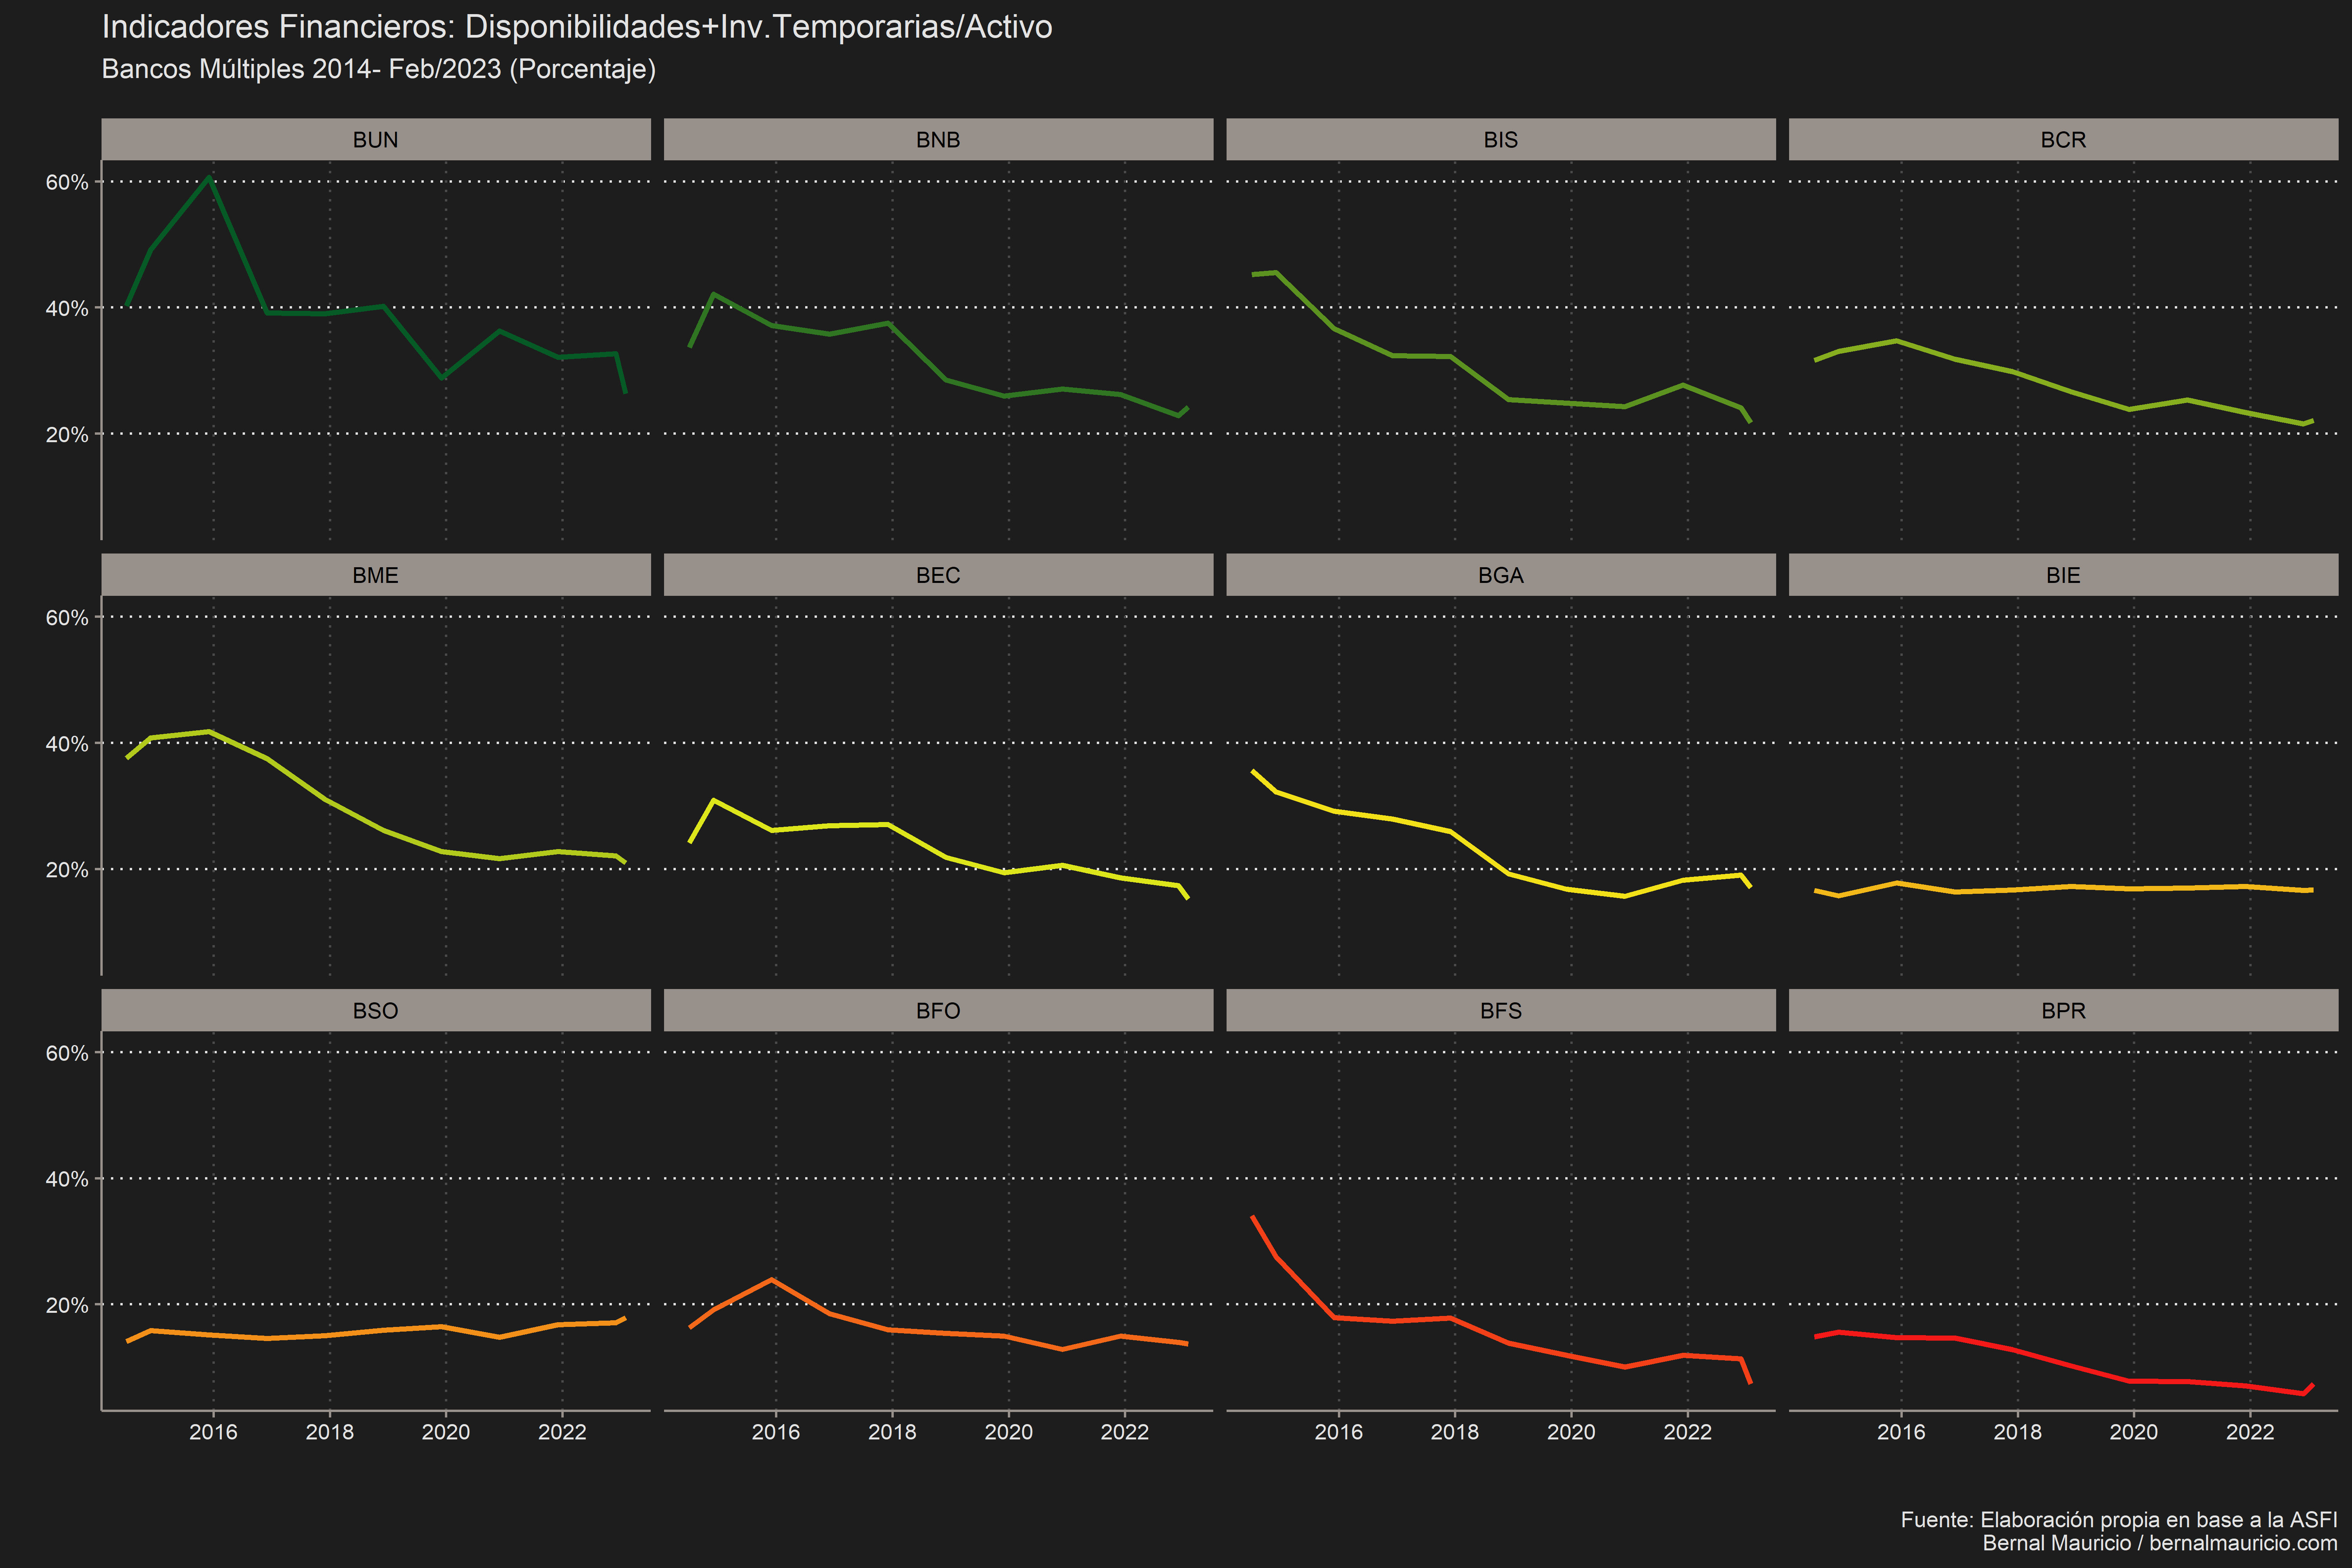Select the 2022 tick label under BPR
Image resolution: width=2352 pixels, height=1568 pixels.
[x=2250, y=1432]
